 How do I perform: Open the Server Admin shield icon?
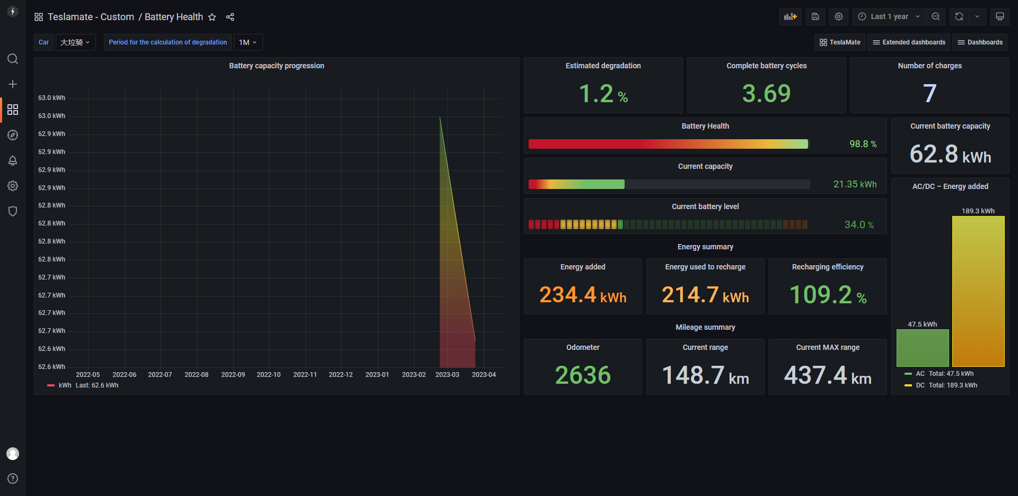coord(13,211)
